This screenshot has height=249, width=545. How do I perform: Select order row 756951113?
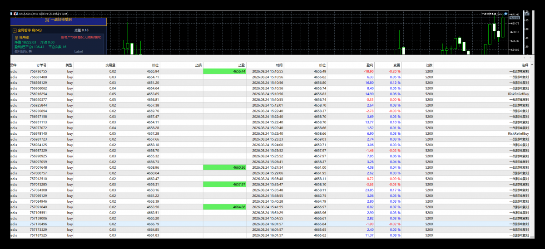tap(271, 122)
